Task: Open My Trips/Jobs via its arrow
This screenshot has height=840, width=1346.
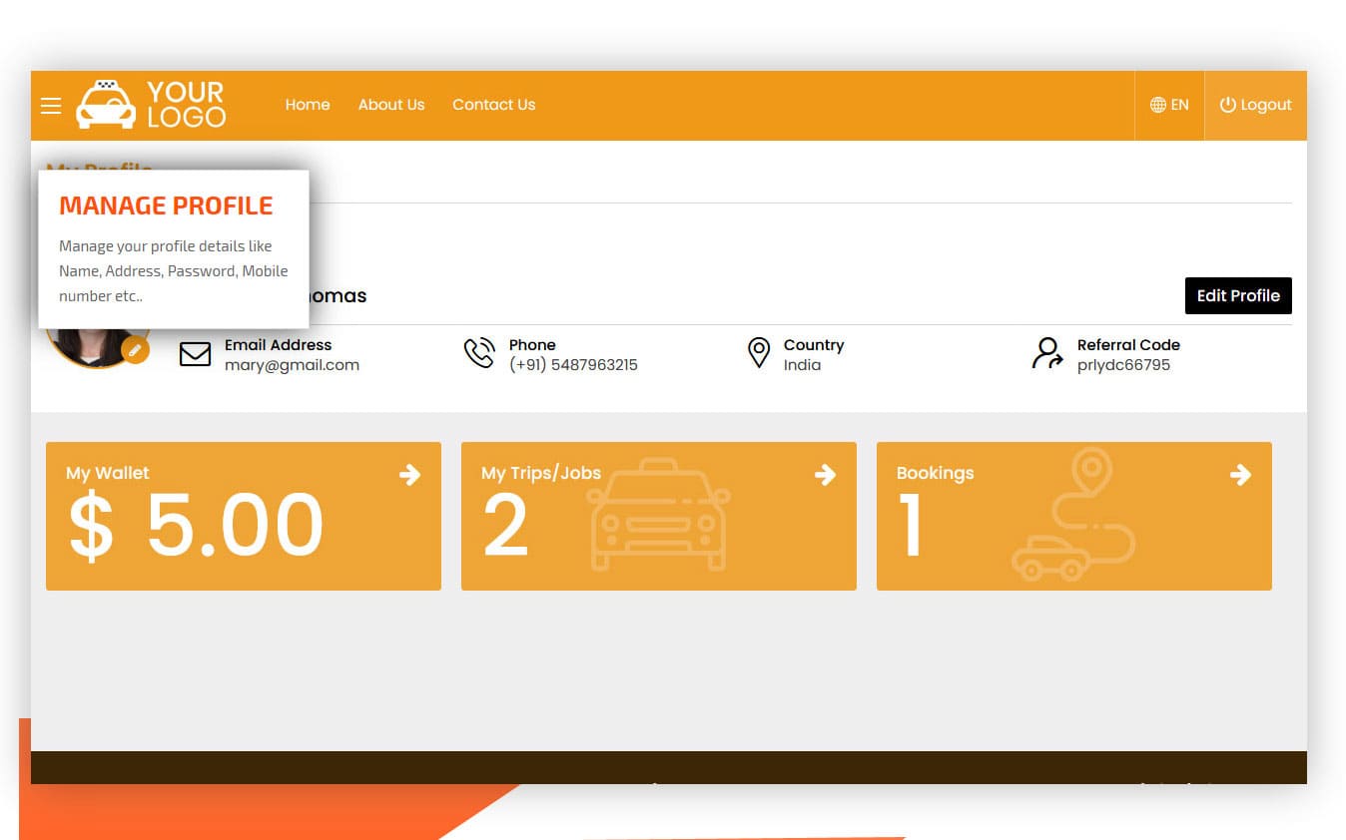Action: [x=825, y=475]
